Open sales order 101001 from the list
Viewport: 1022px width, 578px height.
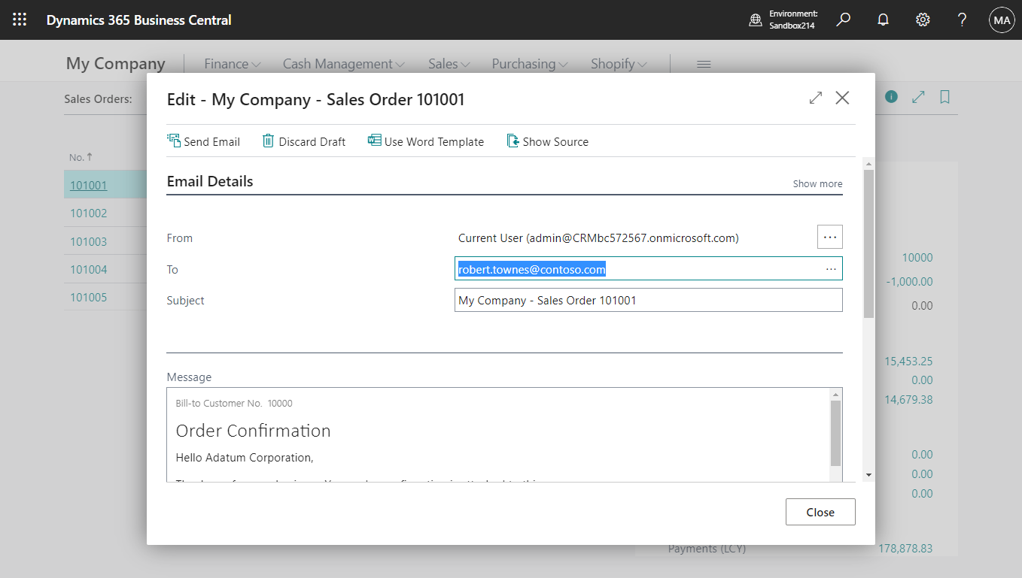tap(88, 185)
